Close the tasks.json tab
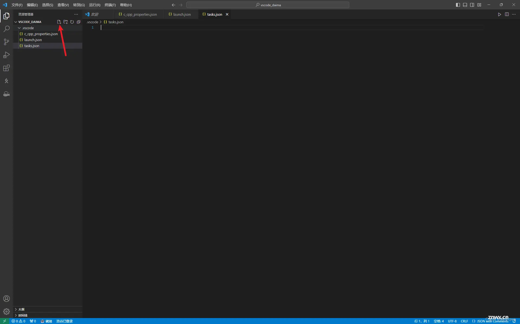The height and width of the screenshot is (324, 520). click(x=227, y=14)
